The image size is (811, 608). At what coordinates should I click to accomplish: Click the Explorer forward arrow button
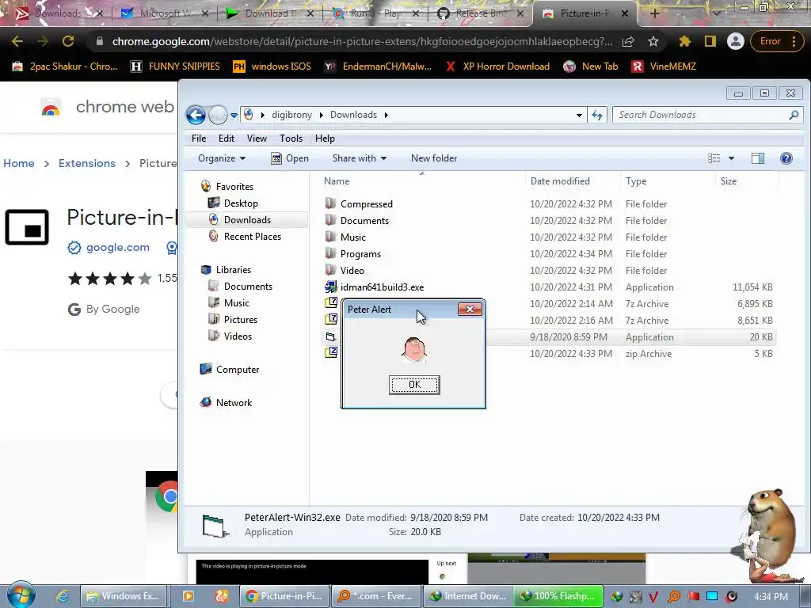coord(218,115)
